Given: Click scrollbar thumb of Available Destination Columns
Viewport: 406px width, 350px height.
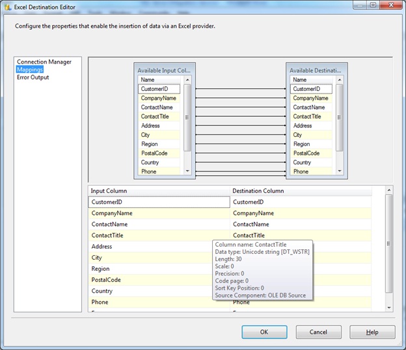Looking at the screenshot, I should click(339, 118).
